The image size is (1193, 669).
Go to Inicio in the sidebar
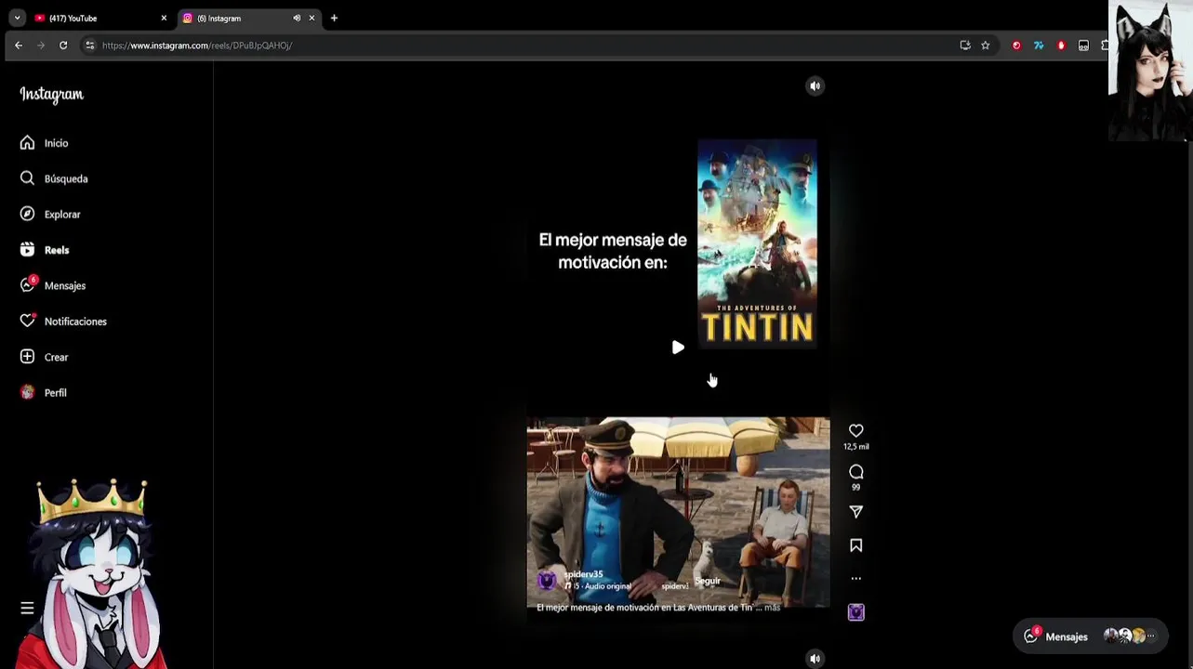pyautogui.click(x=56, y=143)
